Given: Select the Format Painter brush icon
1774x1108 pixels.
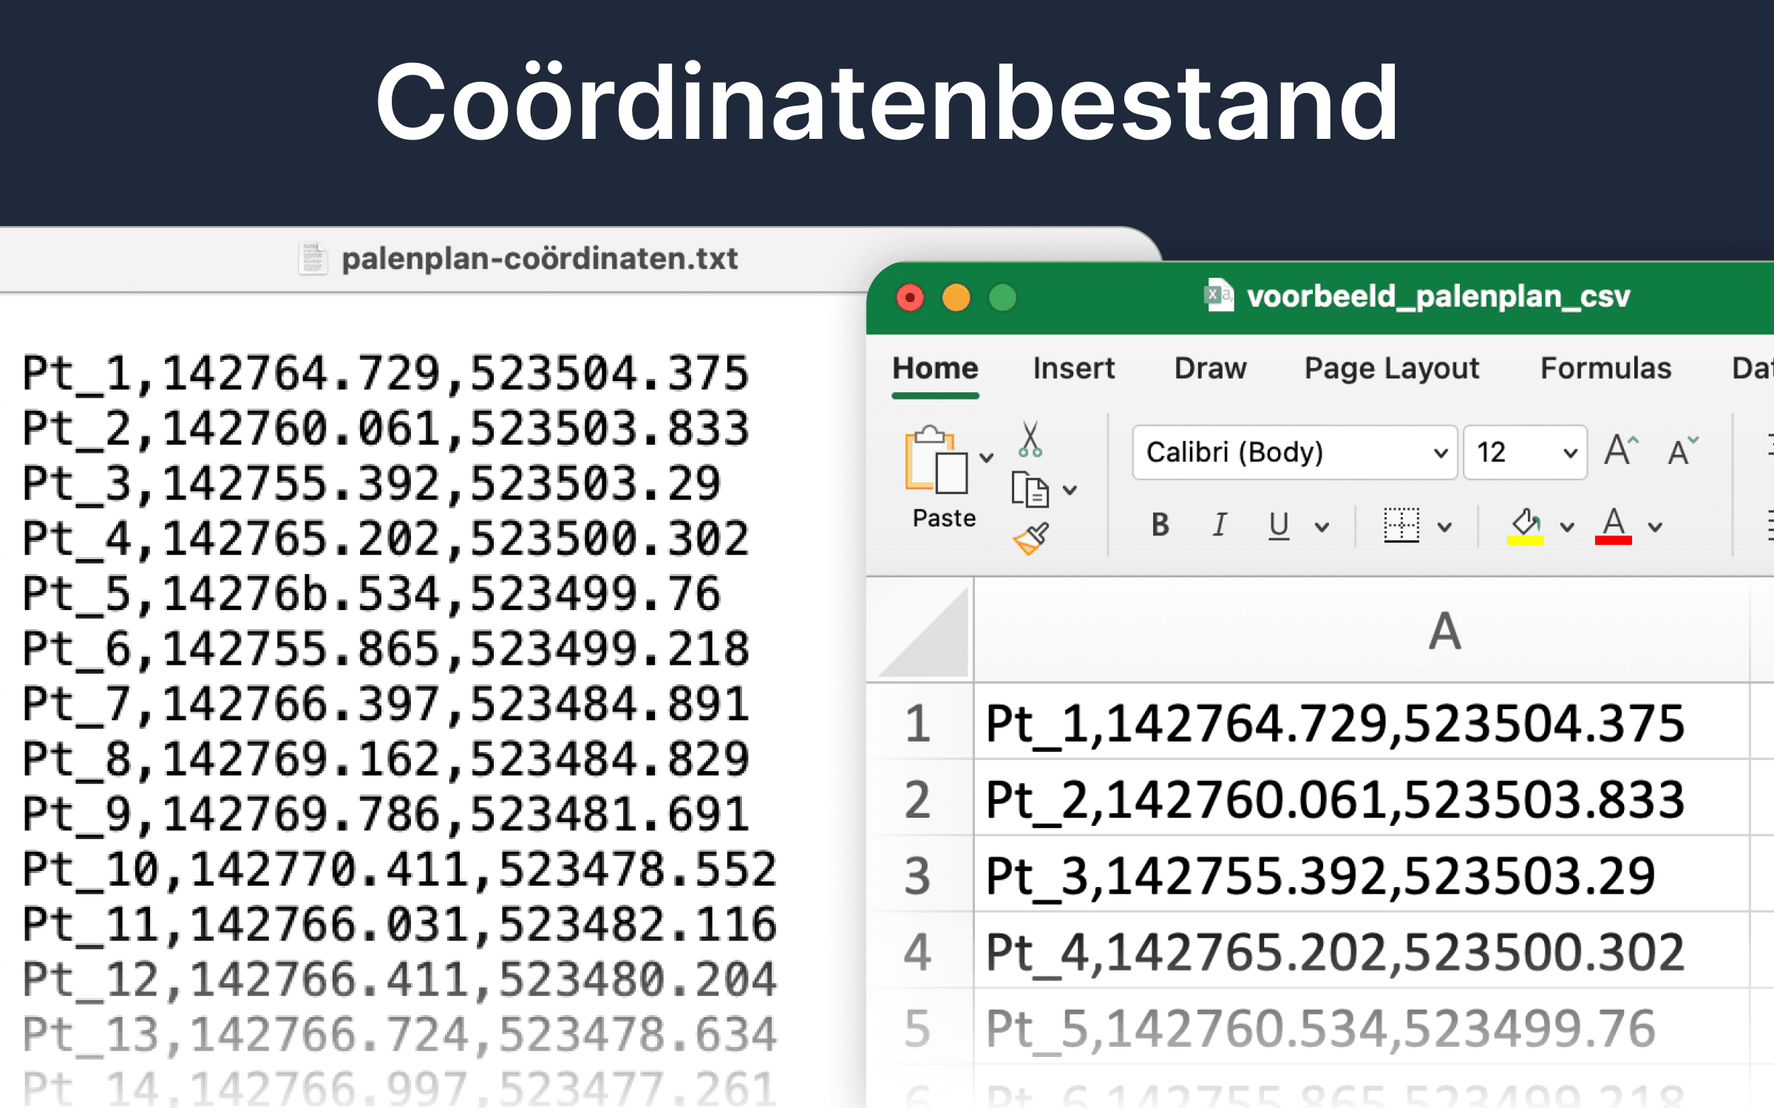Looking at the screenshot, I should pos(1030,538).
